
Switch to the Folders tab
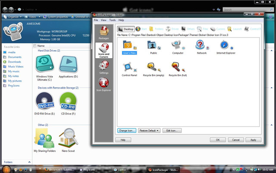point(156,29)
